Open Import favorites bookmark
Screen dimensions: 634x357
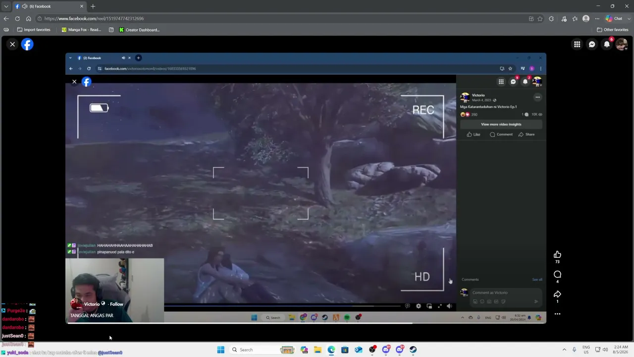click(34, 30)
